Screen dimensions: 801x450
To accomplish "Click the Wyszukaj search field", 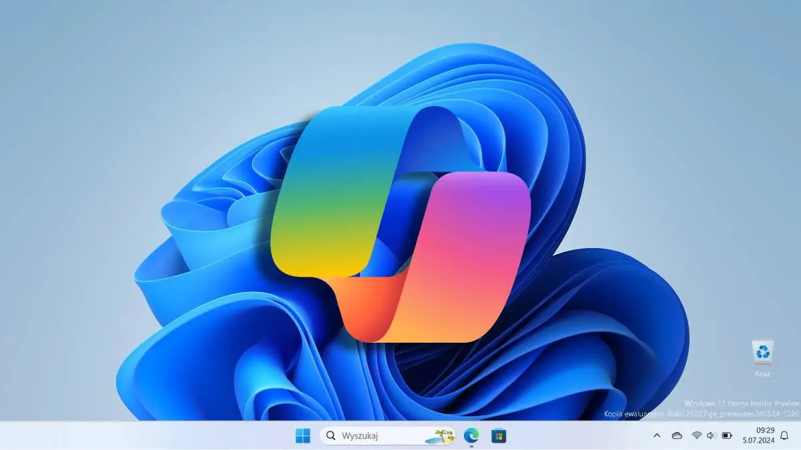I will [374, 435].
